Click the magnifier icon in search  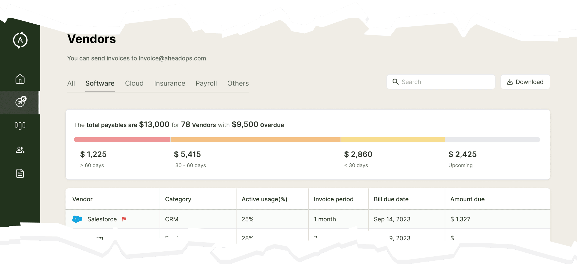tap(396, 82)
